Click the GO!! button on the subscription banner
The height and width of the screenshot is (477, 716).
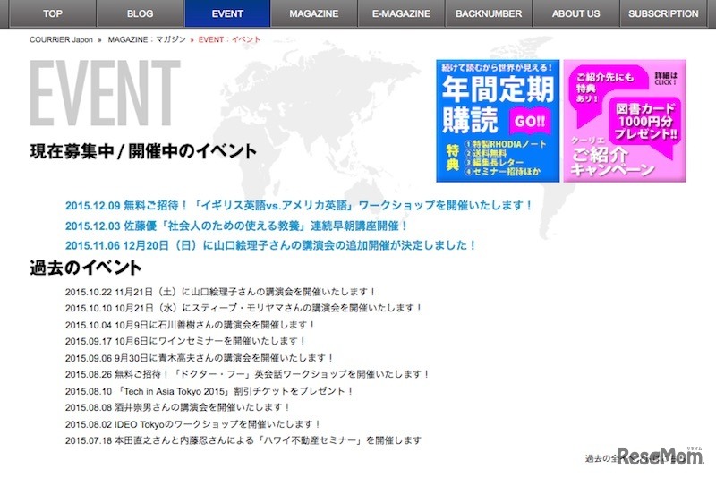[530, 121]
